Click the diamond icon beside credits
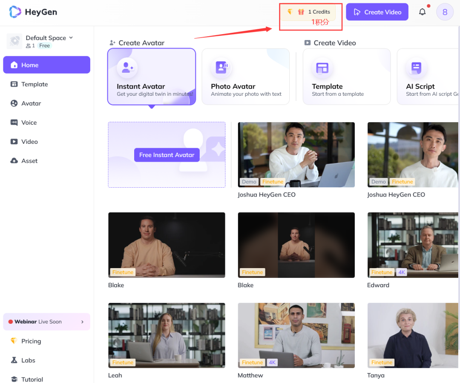 click(290, 12)
